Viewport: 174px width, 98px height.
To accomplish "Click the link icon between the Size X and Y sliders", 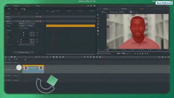I will click(17, 41).
